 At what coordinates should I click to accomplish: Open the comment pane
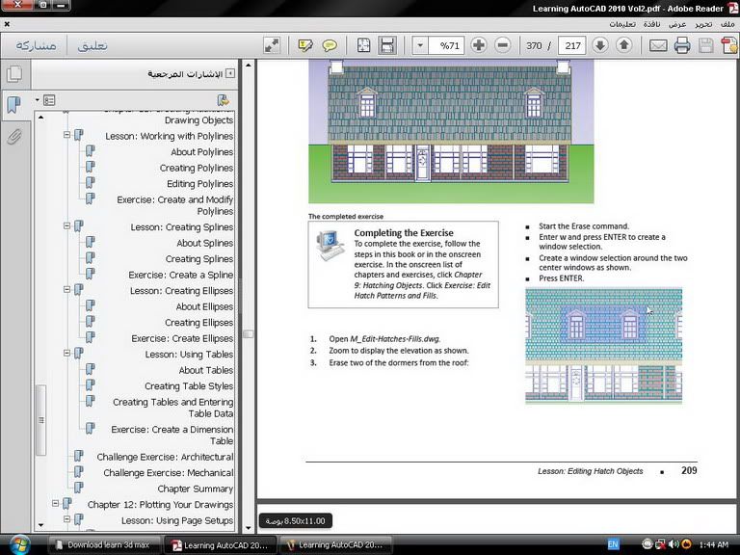pyautogui.click(x=92, y=45)
